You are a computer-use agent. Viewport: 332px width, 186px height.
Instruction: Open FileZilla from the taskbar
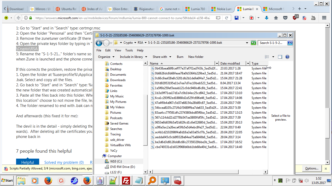pyautogui.click(x=126, y=181)
